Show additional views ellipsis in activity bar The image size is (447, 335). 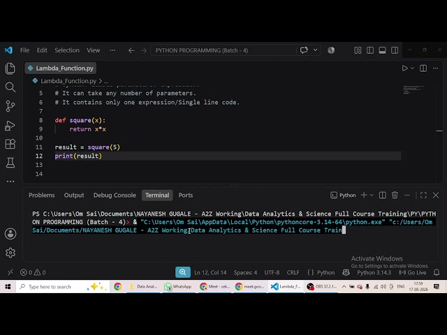[x=10, y=181]
